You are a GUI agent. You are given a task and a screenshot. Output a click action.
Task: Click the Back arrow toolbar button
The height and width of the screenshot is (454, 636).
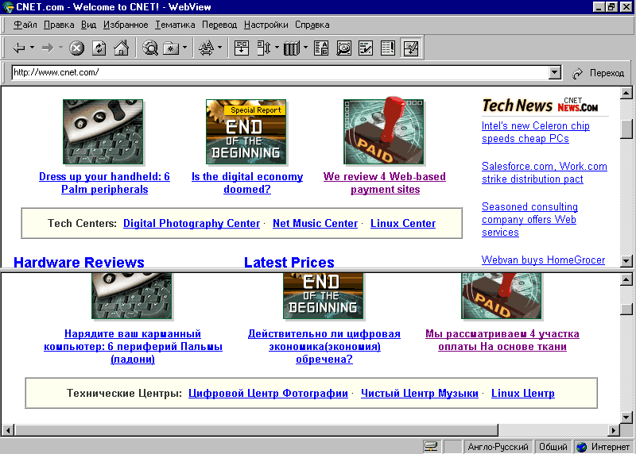[x=18, y=48]
